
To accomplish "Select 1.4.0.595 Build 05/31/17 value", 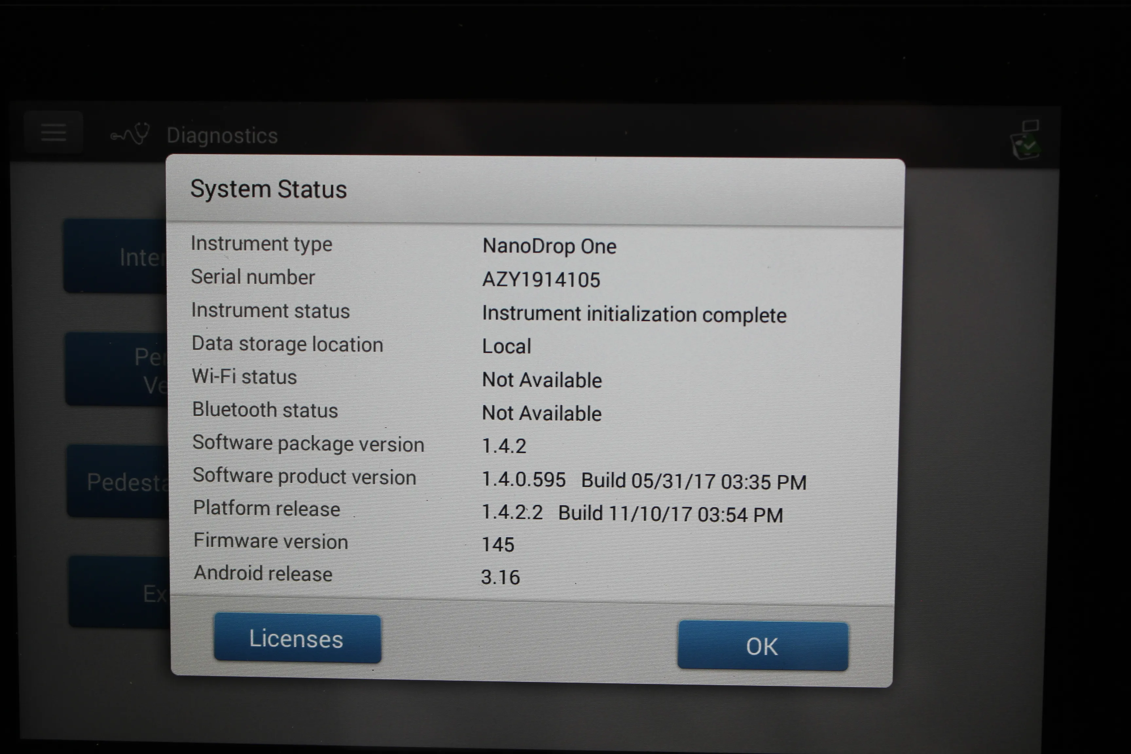I will coord(644,481).
